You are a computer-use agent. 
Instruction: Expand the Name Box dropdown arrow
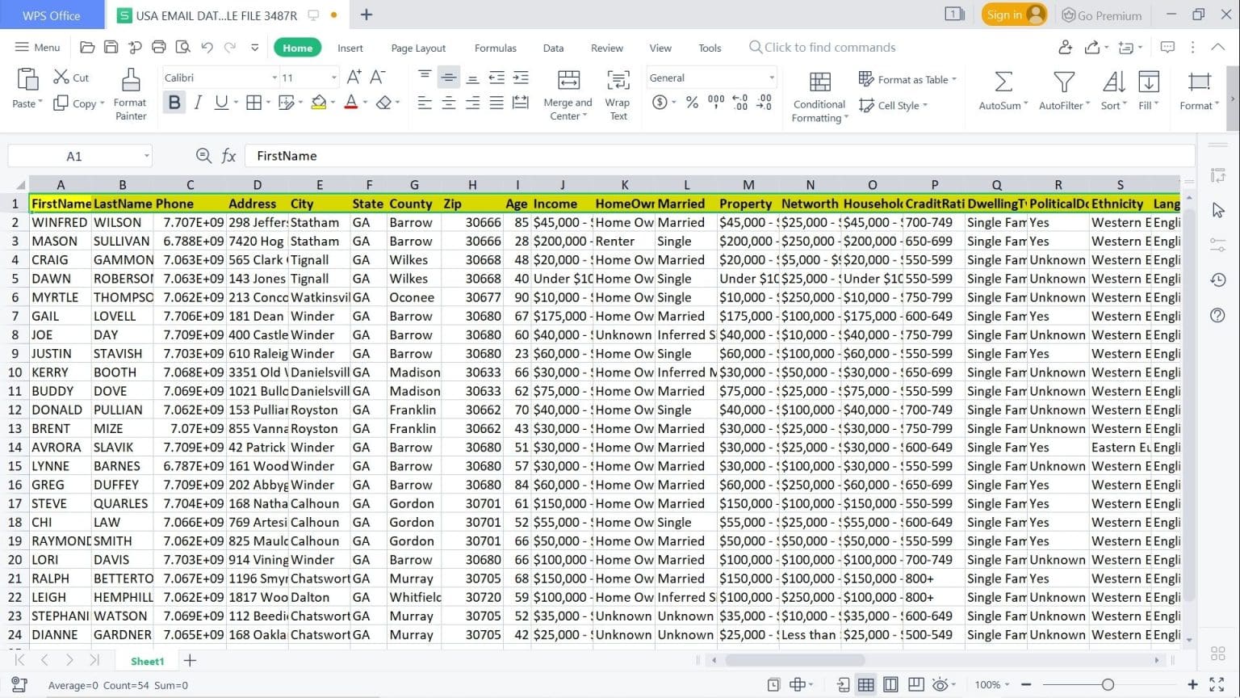click(x=147, y=156)
